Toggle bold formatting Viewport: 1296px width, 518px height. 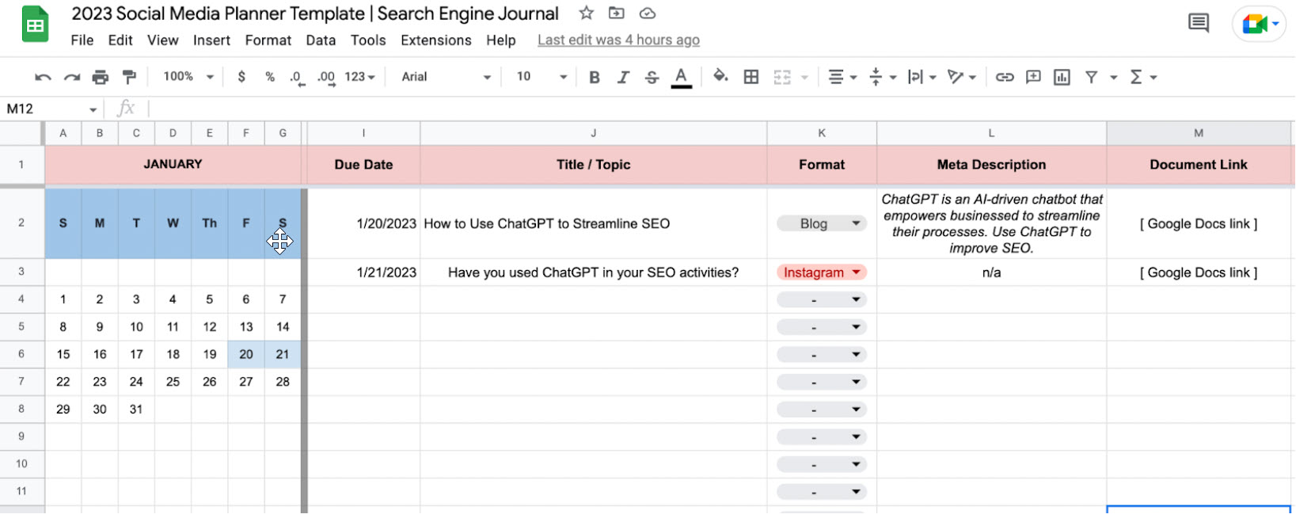click(x=595, y=77)
